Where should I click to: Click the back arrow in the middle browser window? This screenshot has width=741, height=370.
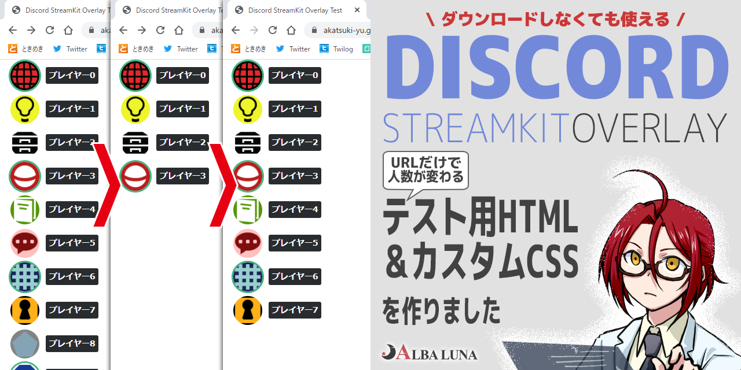123,30
